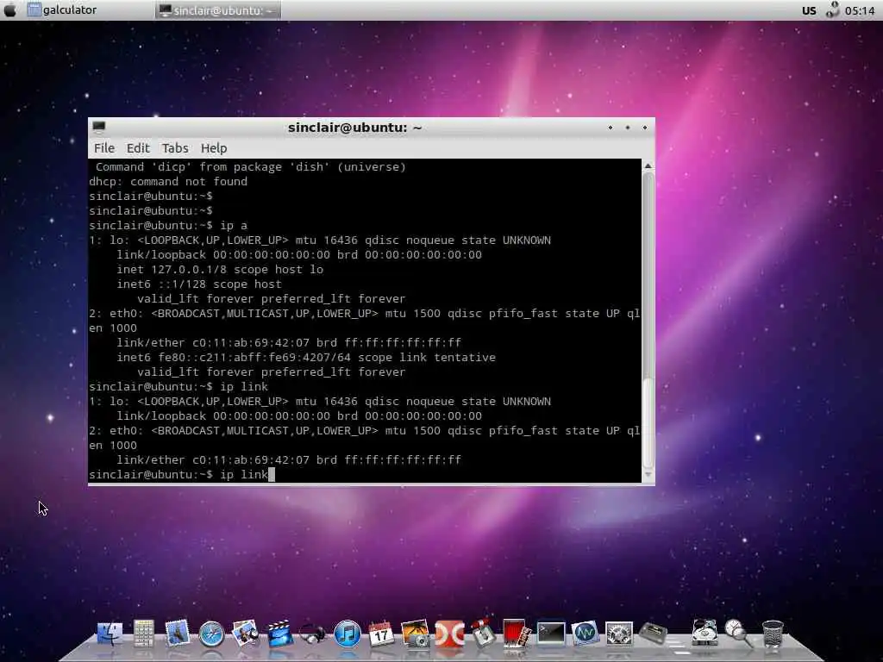Open the hard disk utility icon in dock
The height and width of the screenshot is (662, 883).
click(x=704, y=633)
